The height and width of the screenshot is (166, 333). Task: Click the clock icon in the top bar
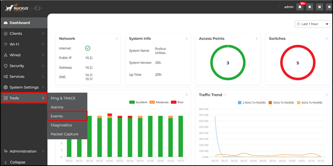coord(310,7)
